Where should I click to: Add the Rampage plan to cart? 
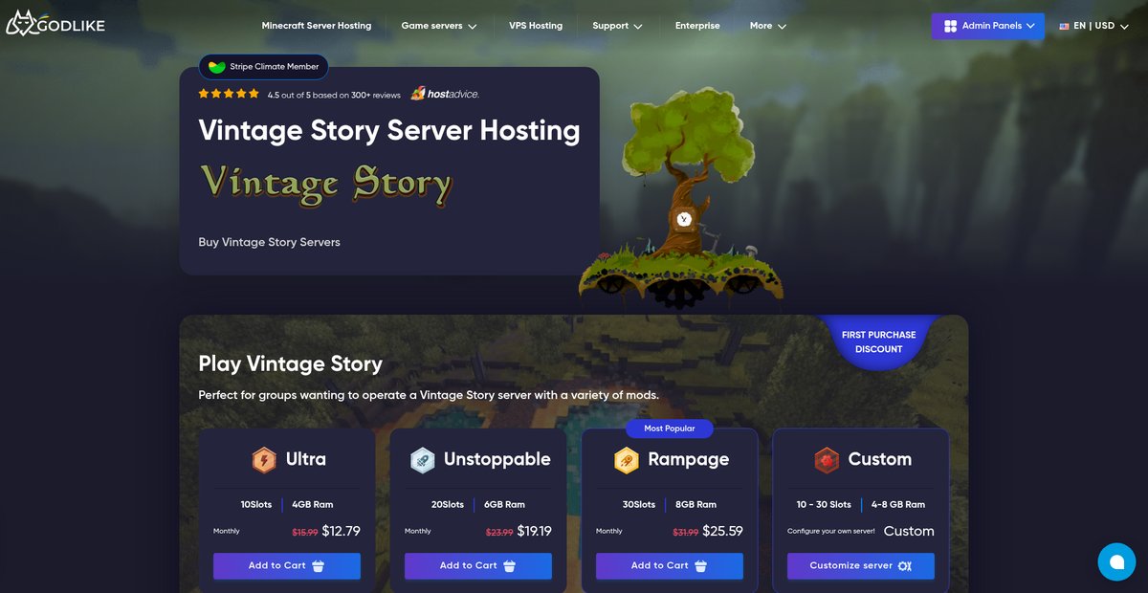670,565
